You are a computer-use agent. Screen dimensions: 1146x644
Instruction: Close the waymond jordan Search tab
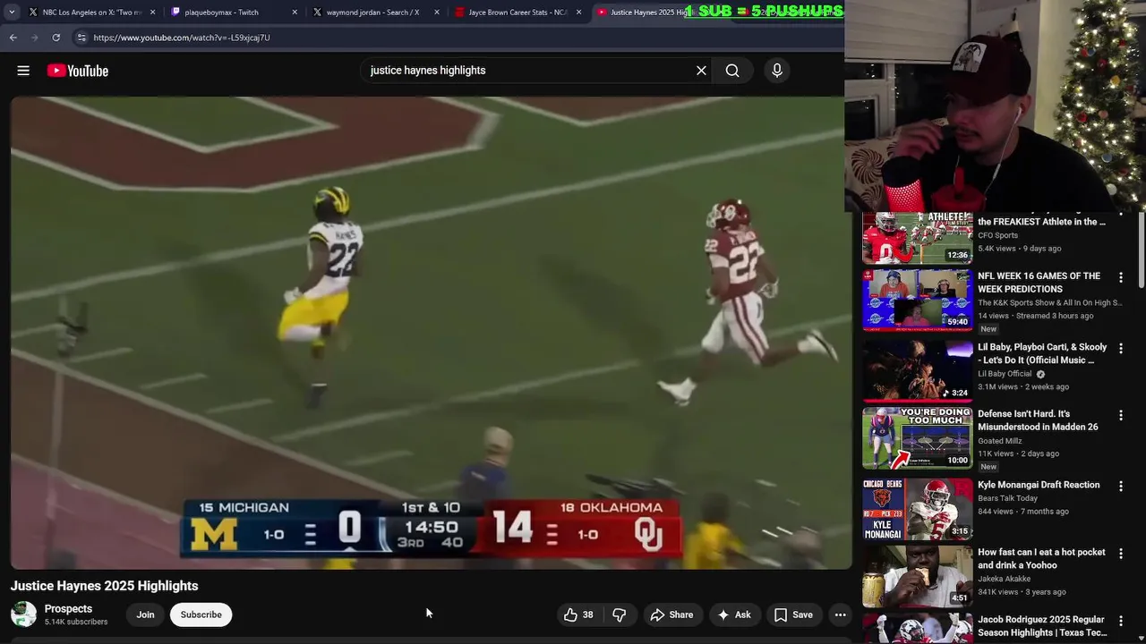[437, 13]
